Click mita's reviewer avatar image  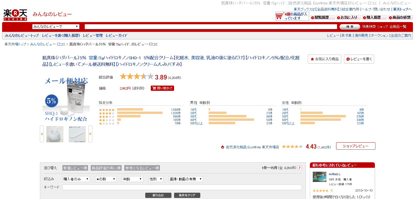[320, 177]
